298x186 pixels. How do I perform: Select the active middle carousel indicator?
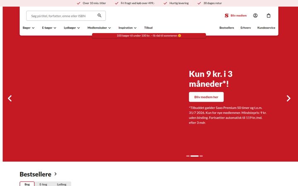(x=195, y=156)
